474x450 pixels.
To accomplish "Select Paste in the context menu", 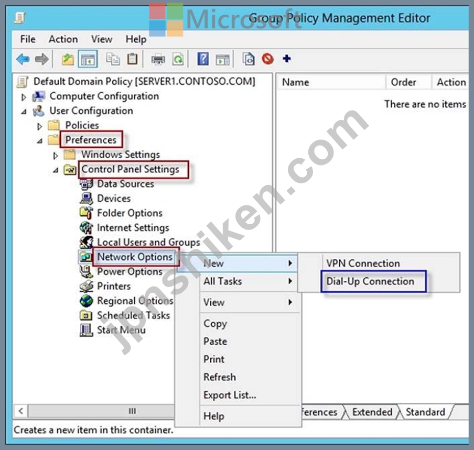I will click(215, 341).
